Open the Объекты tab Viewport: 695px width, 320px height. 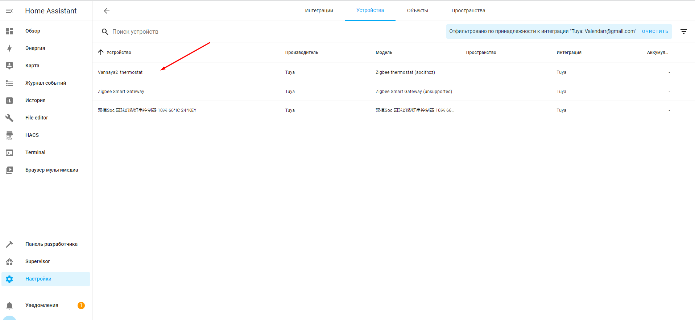coord(418,11)
